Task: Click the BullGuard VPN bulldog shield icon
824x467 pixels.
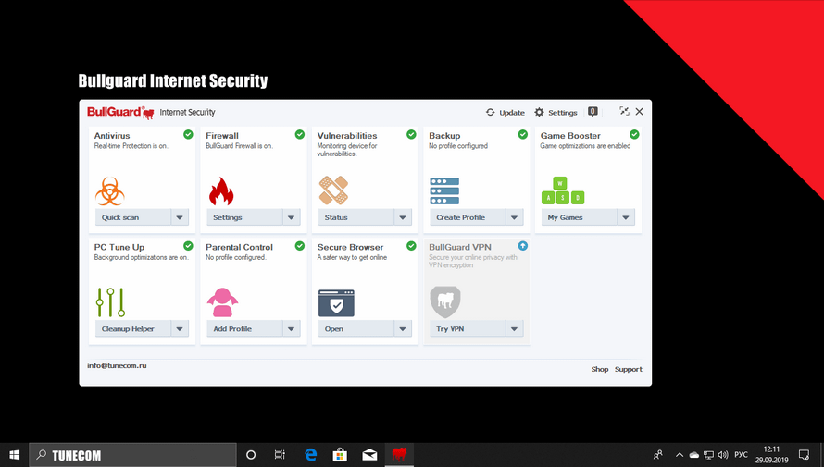Action: click(x=445, y=301)
